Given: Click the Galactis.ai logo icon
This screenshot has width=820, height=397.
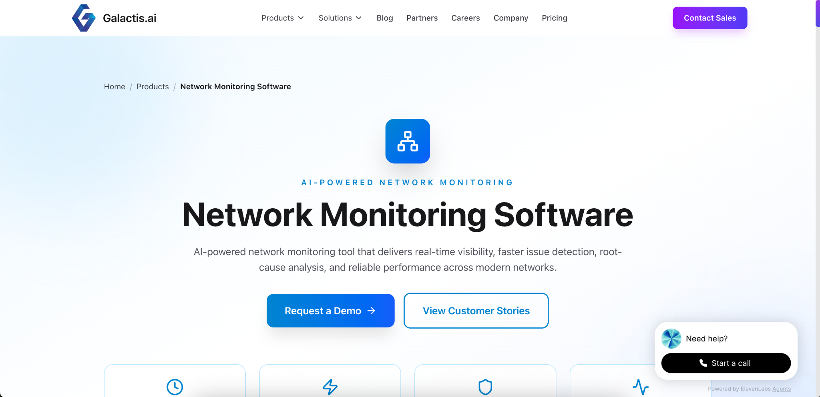Looking at the screenshot, I should click(84, 18).
